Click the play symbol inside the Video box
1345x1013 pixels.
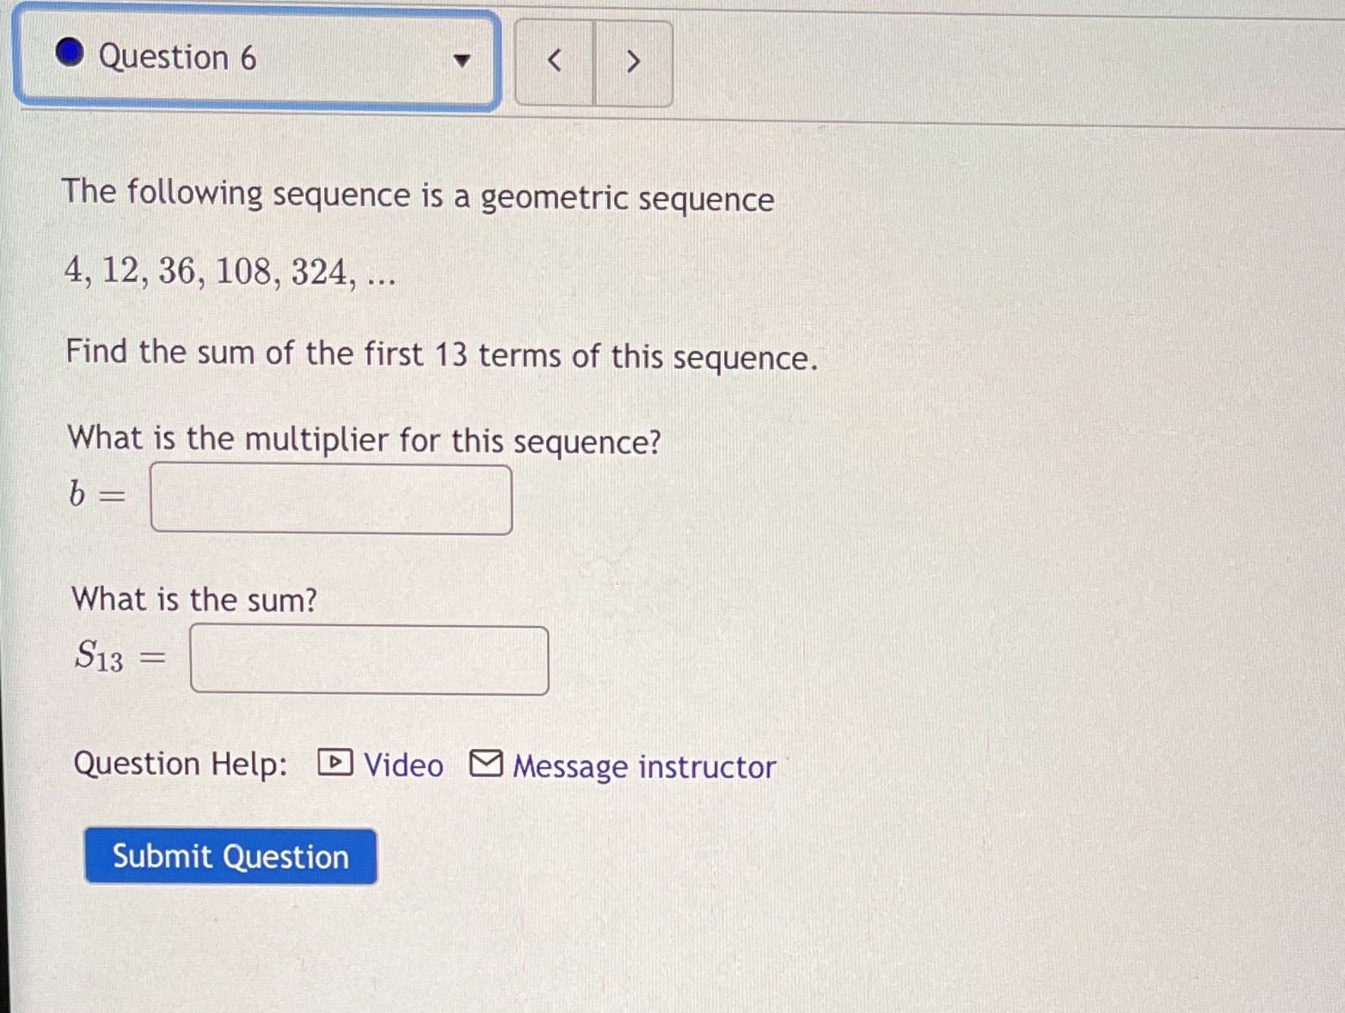[x=335, y=764]
